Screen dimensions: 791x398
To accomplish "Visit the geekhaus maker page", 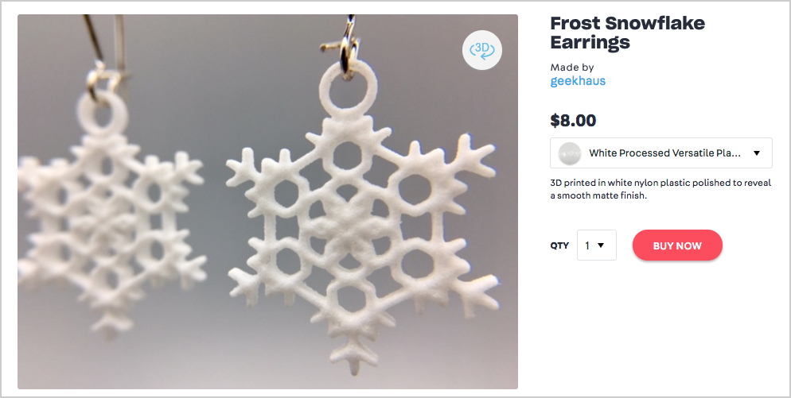I will click(x=578, y=81).
